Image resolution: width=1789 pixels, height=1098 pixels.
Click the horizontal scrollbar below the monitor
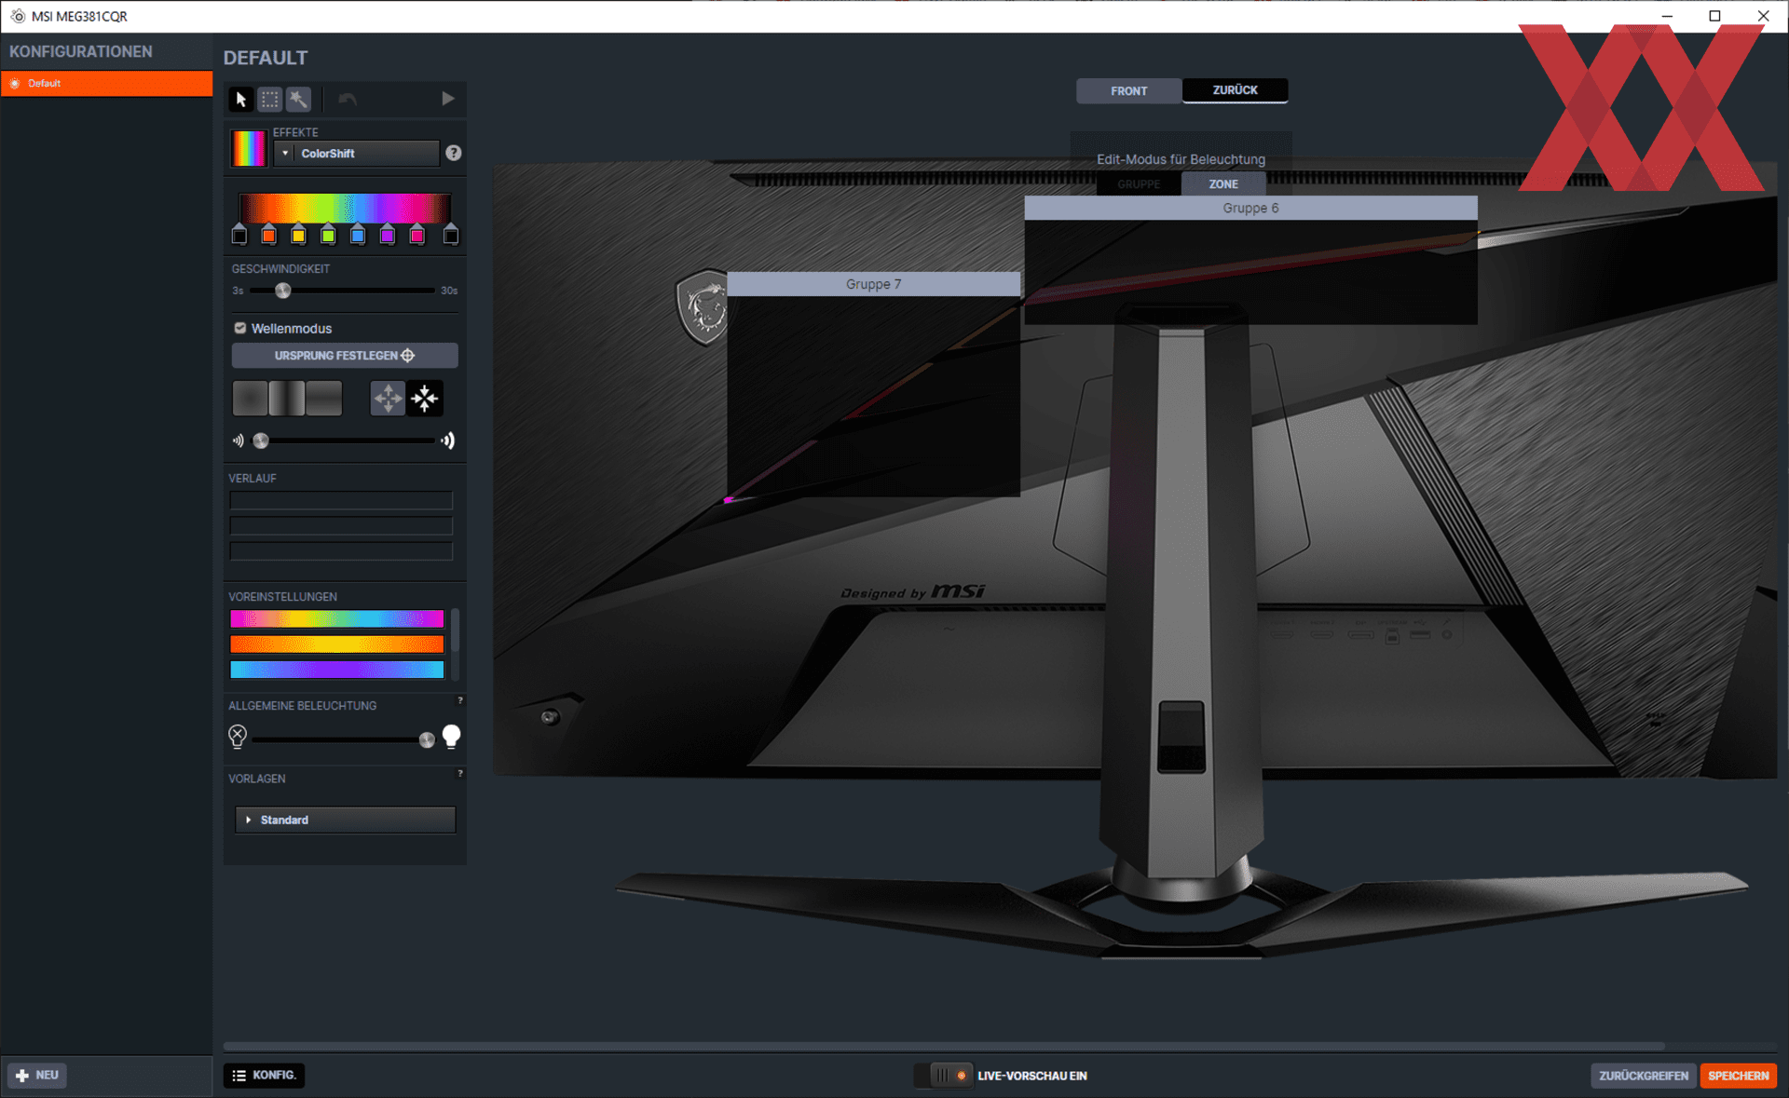point(944,1046)
